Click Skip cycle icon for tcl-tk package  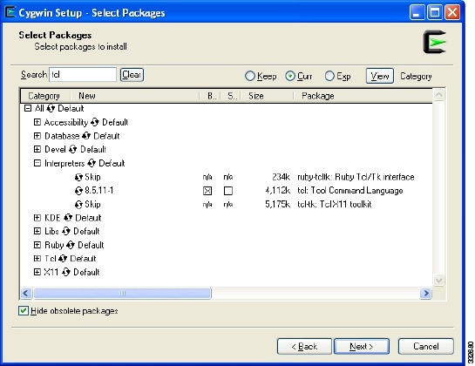78,205
